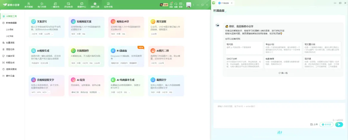Open the 图文提取 card icon
The height and width of the screenshot is (140, 348).
click(153, 22)
